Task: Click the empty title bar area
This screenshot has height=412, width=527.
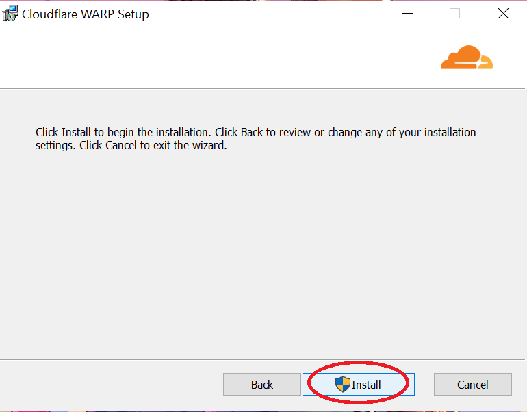Action: [274, 14]
